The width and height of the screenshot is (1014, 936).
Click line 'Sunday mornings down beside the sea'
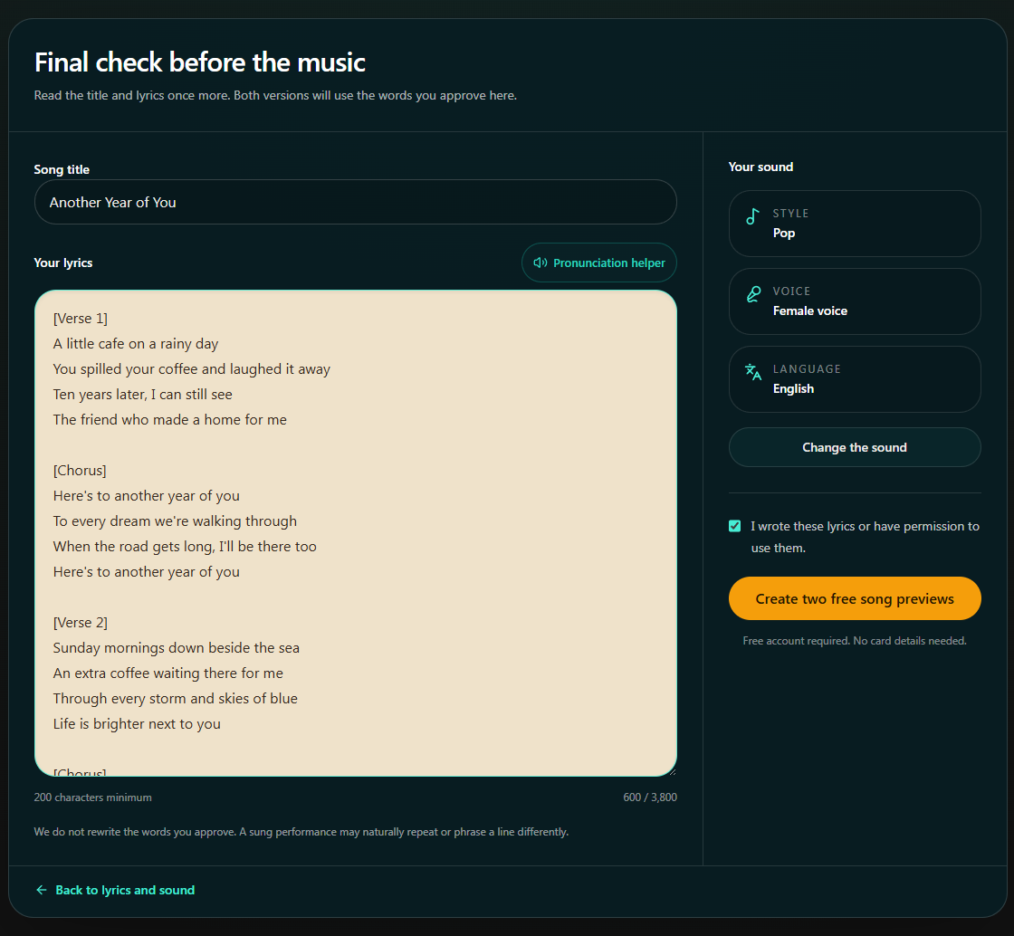(176, 648)
